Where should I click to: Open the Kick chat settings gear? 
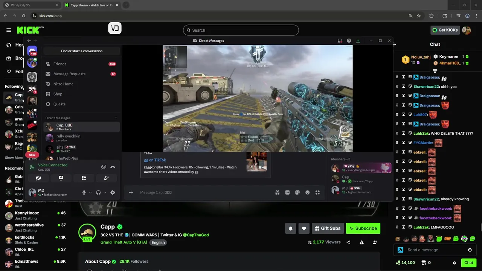click(454, 263)
